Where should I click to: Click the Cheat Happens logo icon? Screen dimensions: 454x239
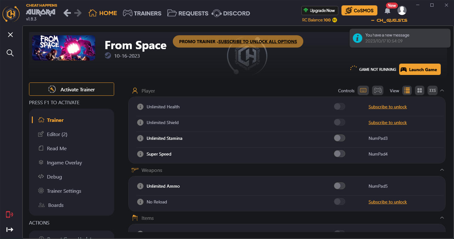pyautogui.click(x=11, y=14)
